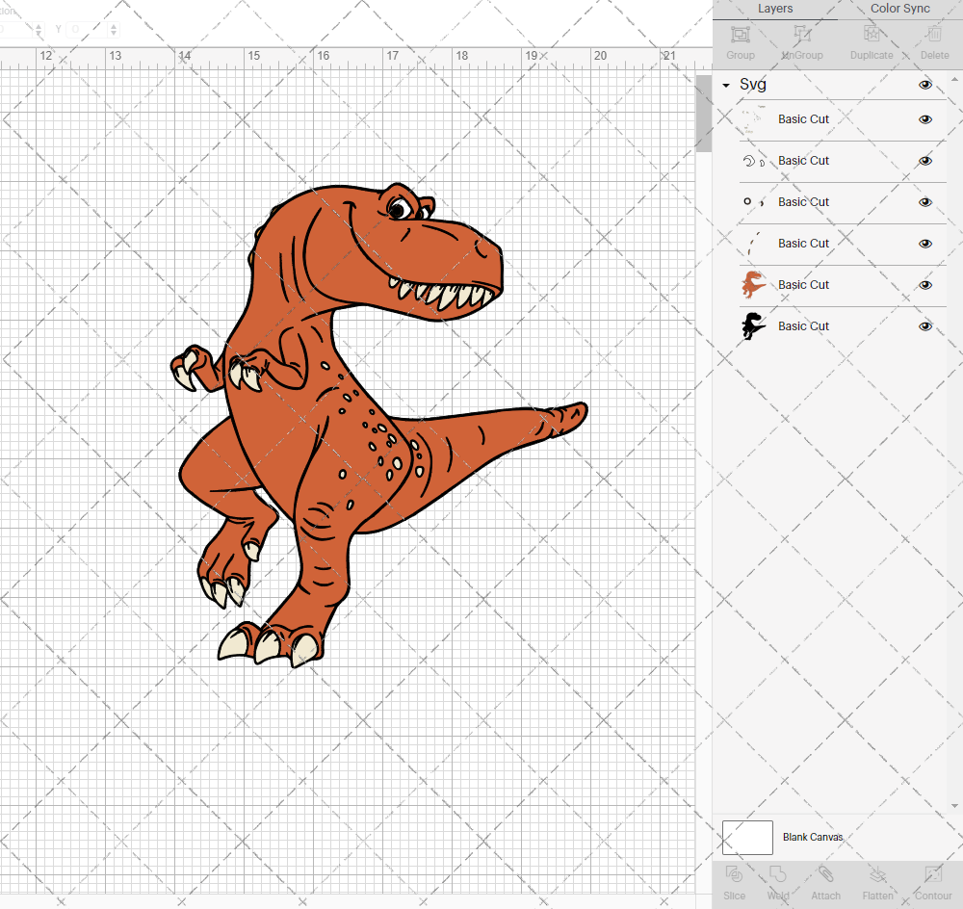Click the Group icon
963x909 pixels.
point(740,35)
